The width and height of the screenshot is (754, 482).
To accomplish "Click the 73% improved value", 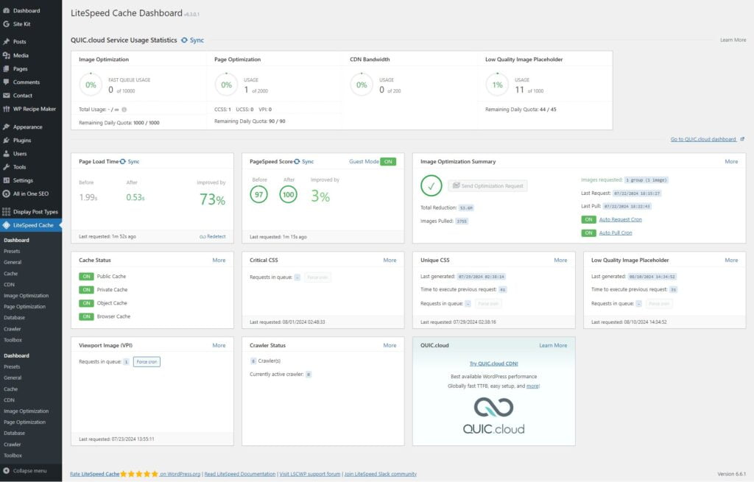I will point(213,199).
